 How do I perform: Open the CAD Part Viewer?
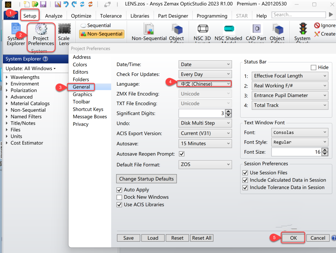coord(256,32)
